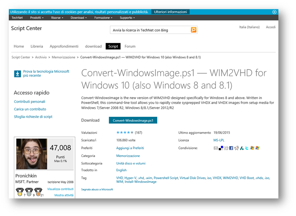Click the 106.860 volte download count
Screen dimensions: 296x216
126,140
